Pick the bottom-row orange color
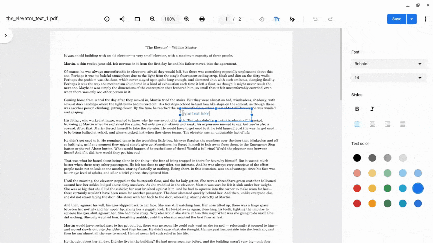This screenshot has width=433, height=243. point(372,203)
